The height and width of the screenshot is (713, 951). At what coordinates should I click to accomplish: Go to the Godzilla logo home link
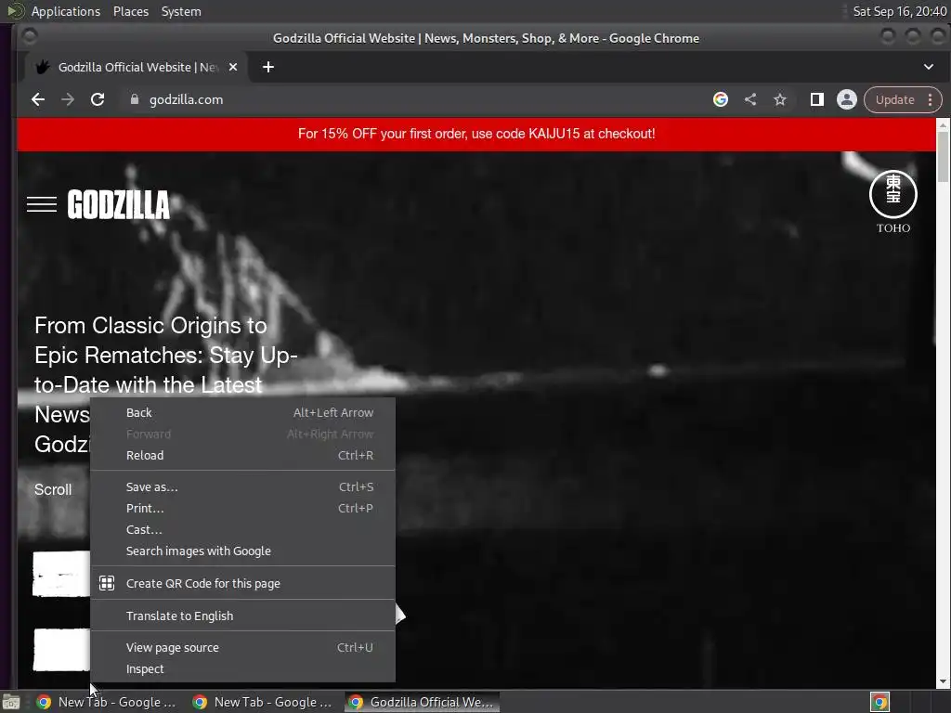coord(119,204)
